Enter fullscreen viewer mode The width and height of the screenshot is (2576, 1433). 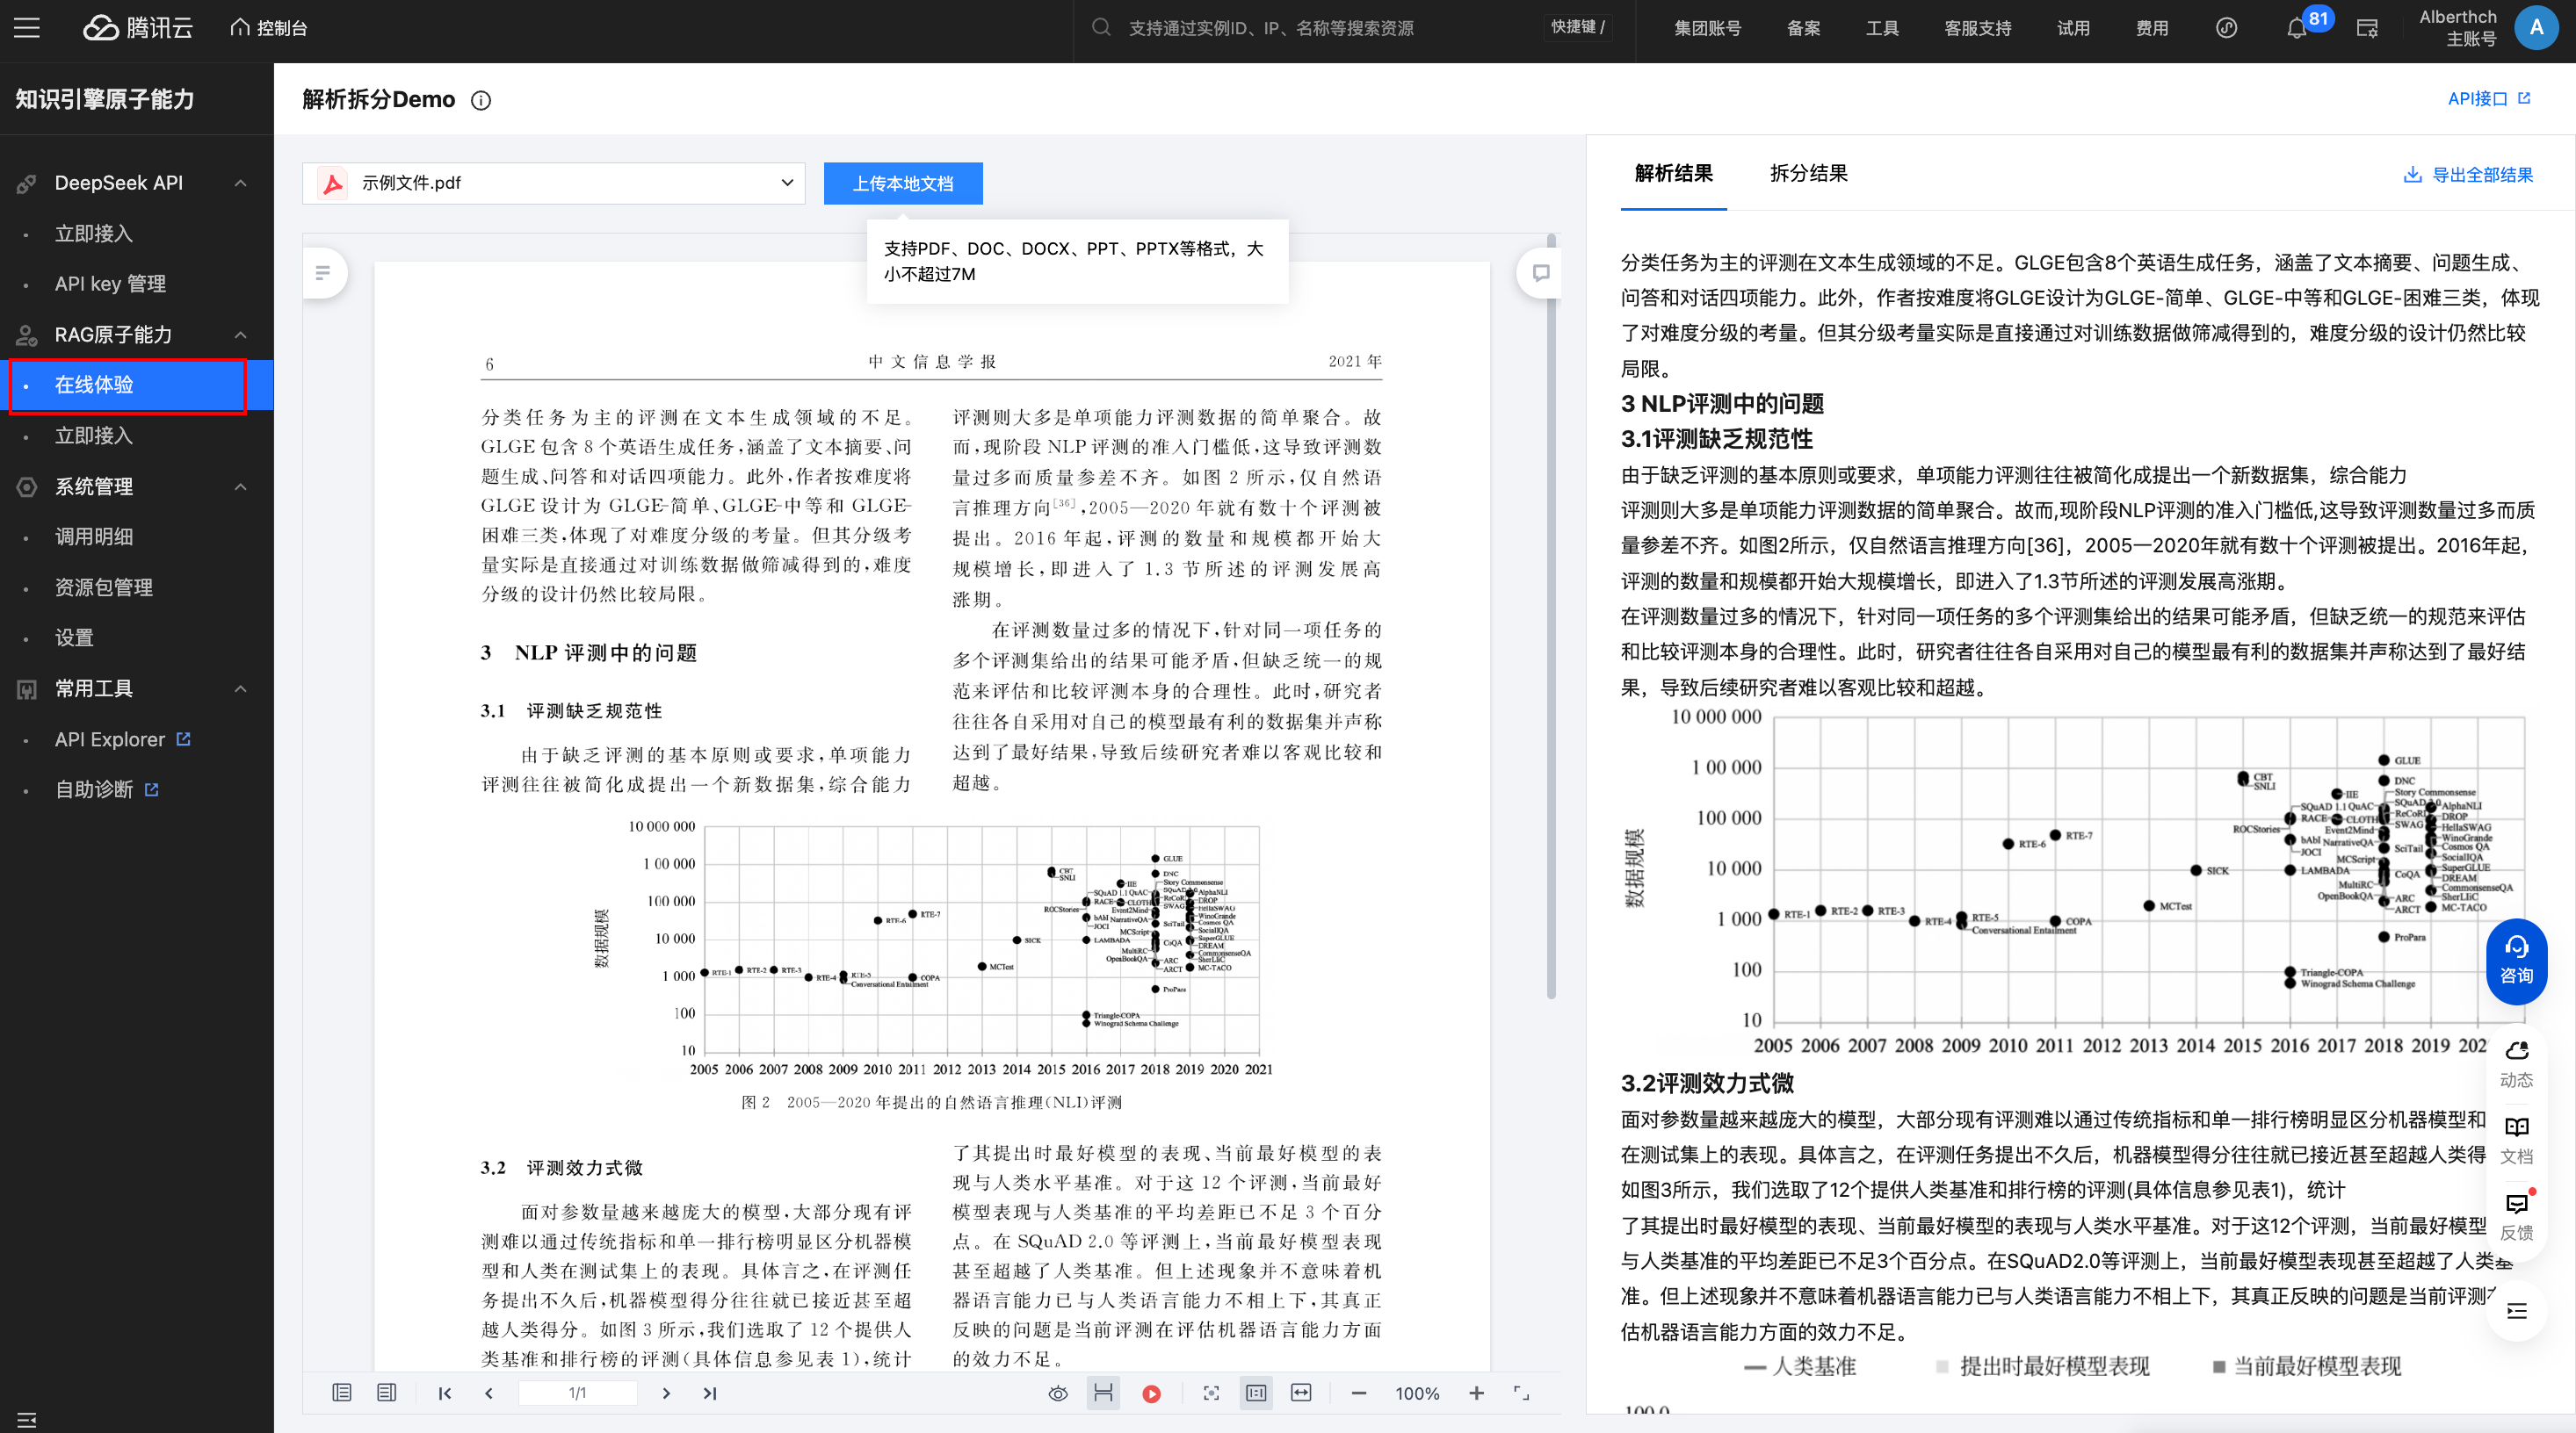1521,1393
